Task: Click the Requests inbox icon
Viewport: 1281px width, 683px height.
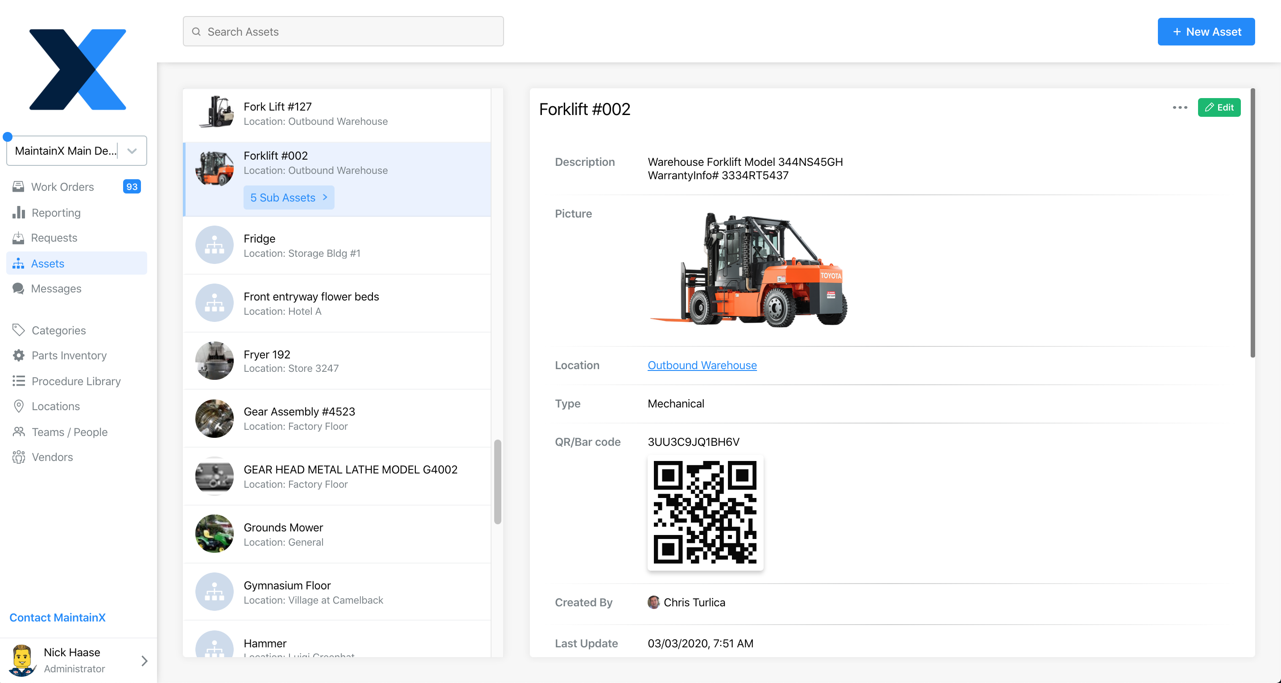Action: pos(18,238)
